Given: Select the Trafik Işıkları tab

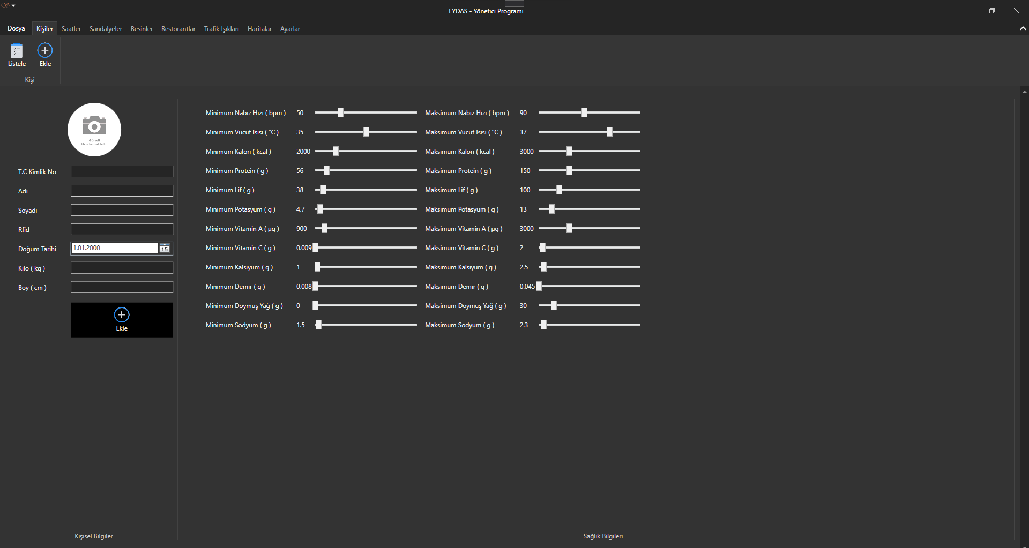Looking at the screenshot, I should pos(221,29).
